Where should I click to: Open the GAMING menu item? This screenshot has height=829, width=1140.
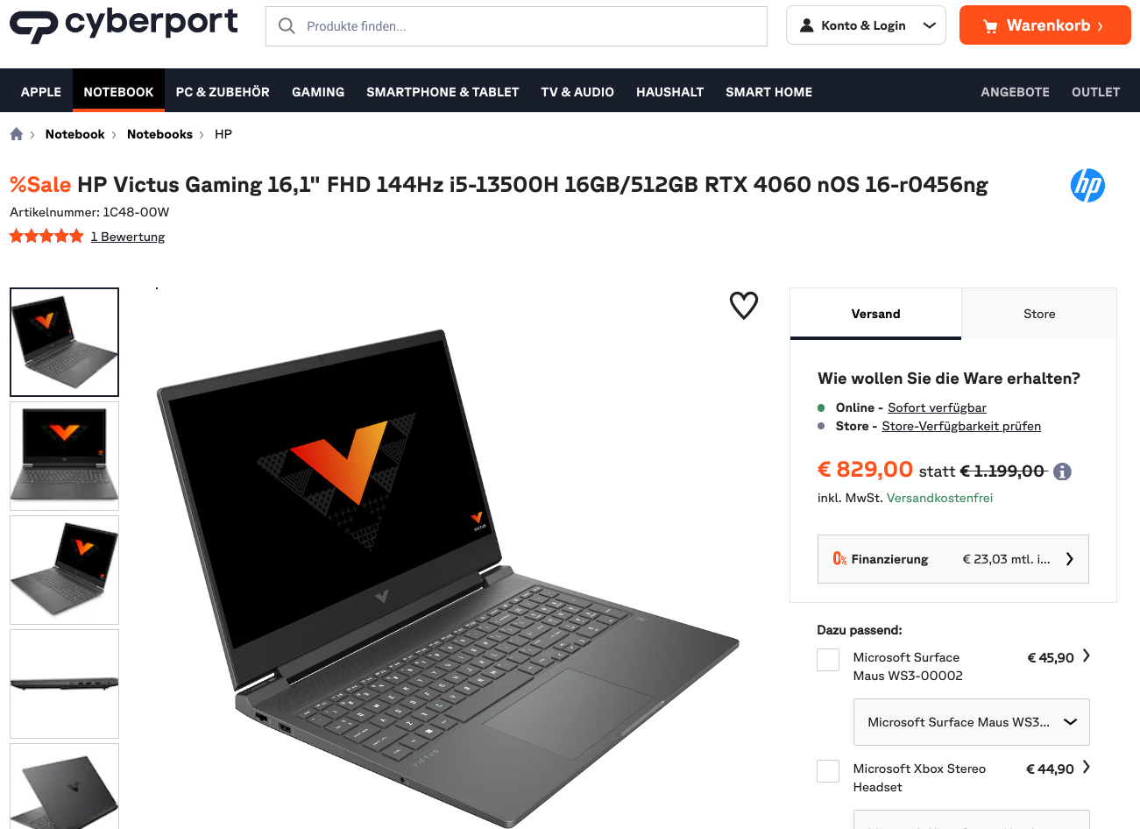click(318, 91)
